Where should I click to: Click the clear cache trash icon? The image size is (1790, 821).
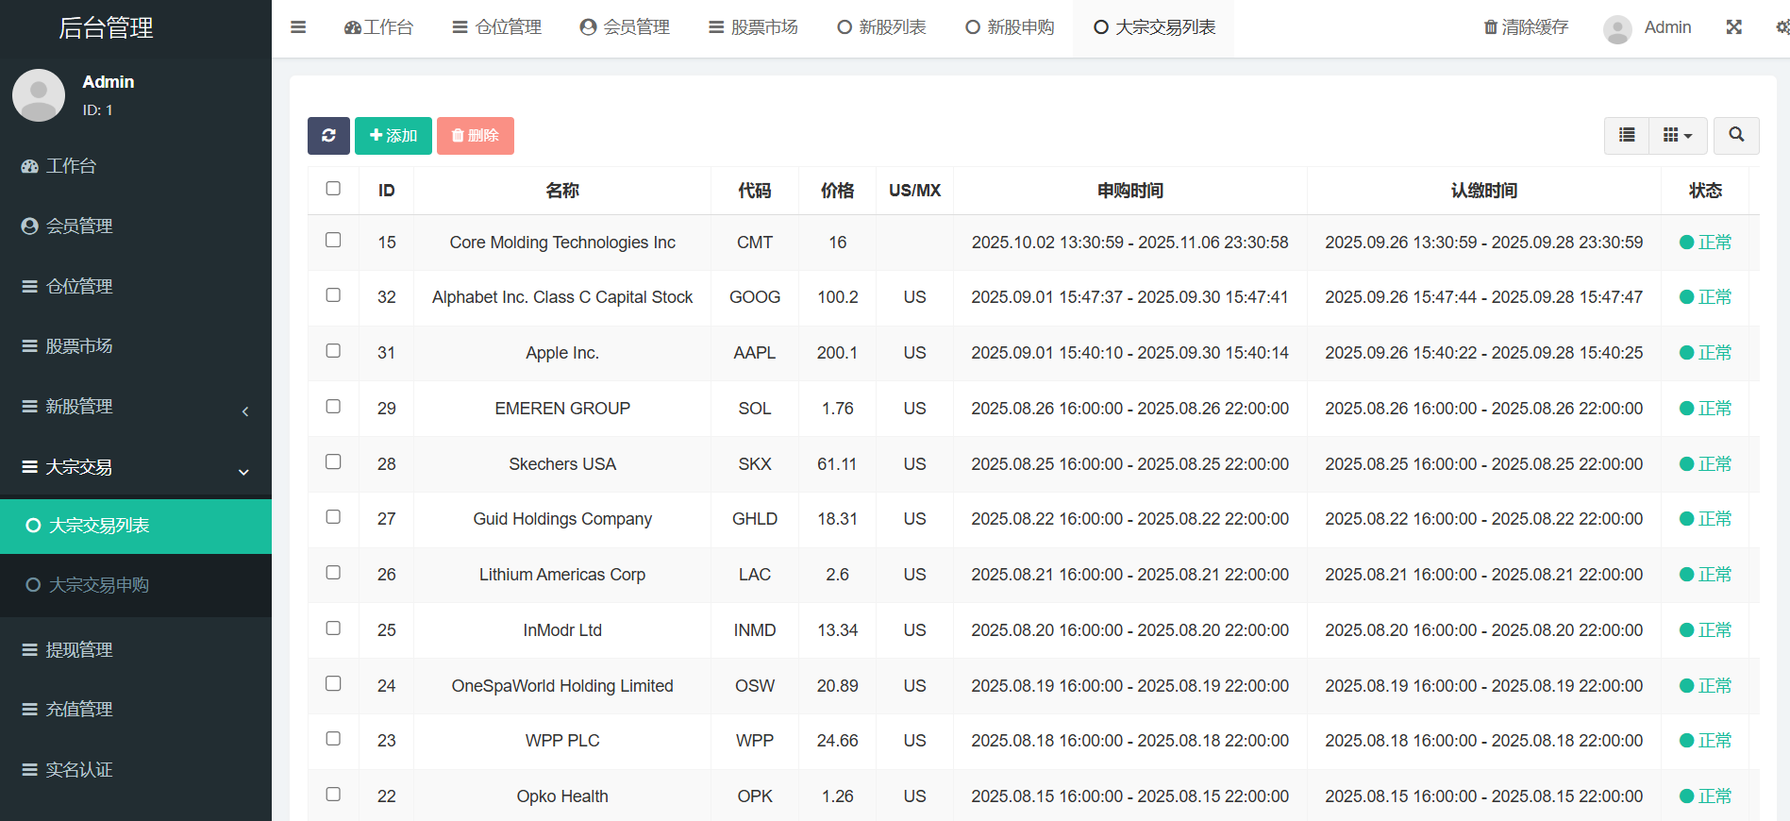(1490, 27)
